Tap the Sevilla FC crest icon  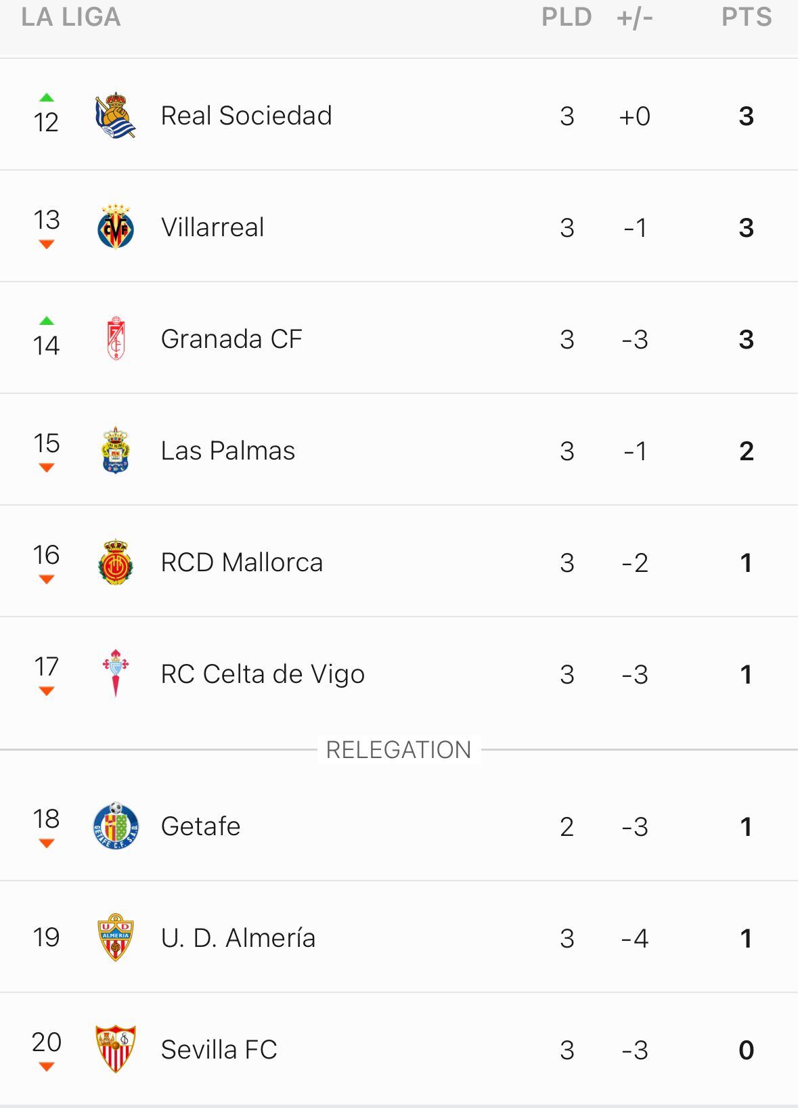(116, 1049)
